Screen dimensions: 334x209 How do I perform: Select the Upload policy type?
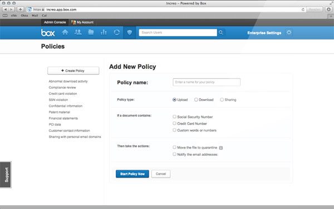point(174,100)
